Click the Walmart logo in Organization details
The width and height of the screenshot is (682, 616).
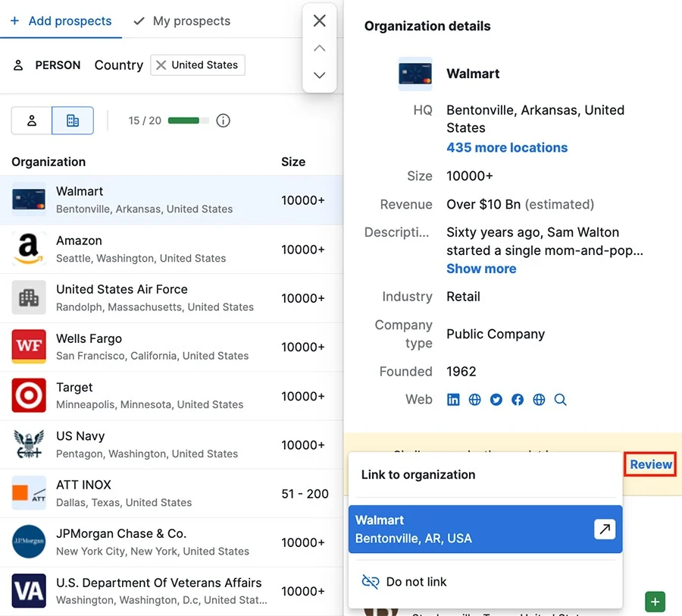[x=415, y=74]
